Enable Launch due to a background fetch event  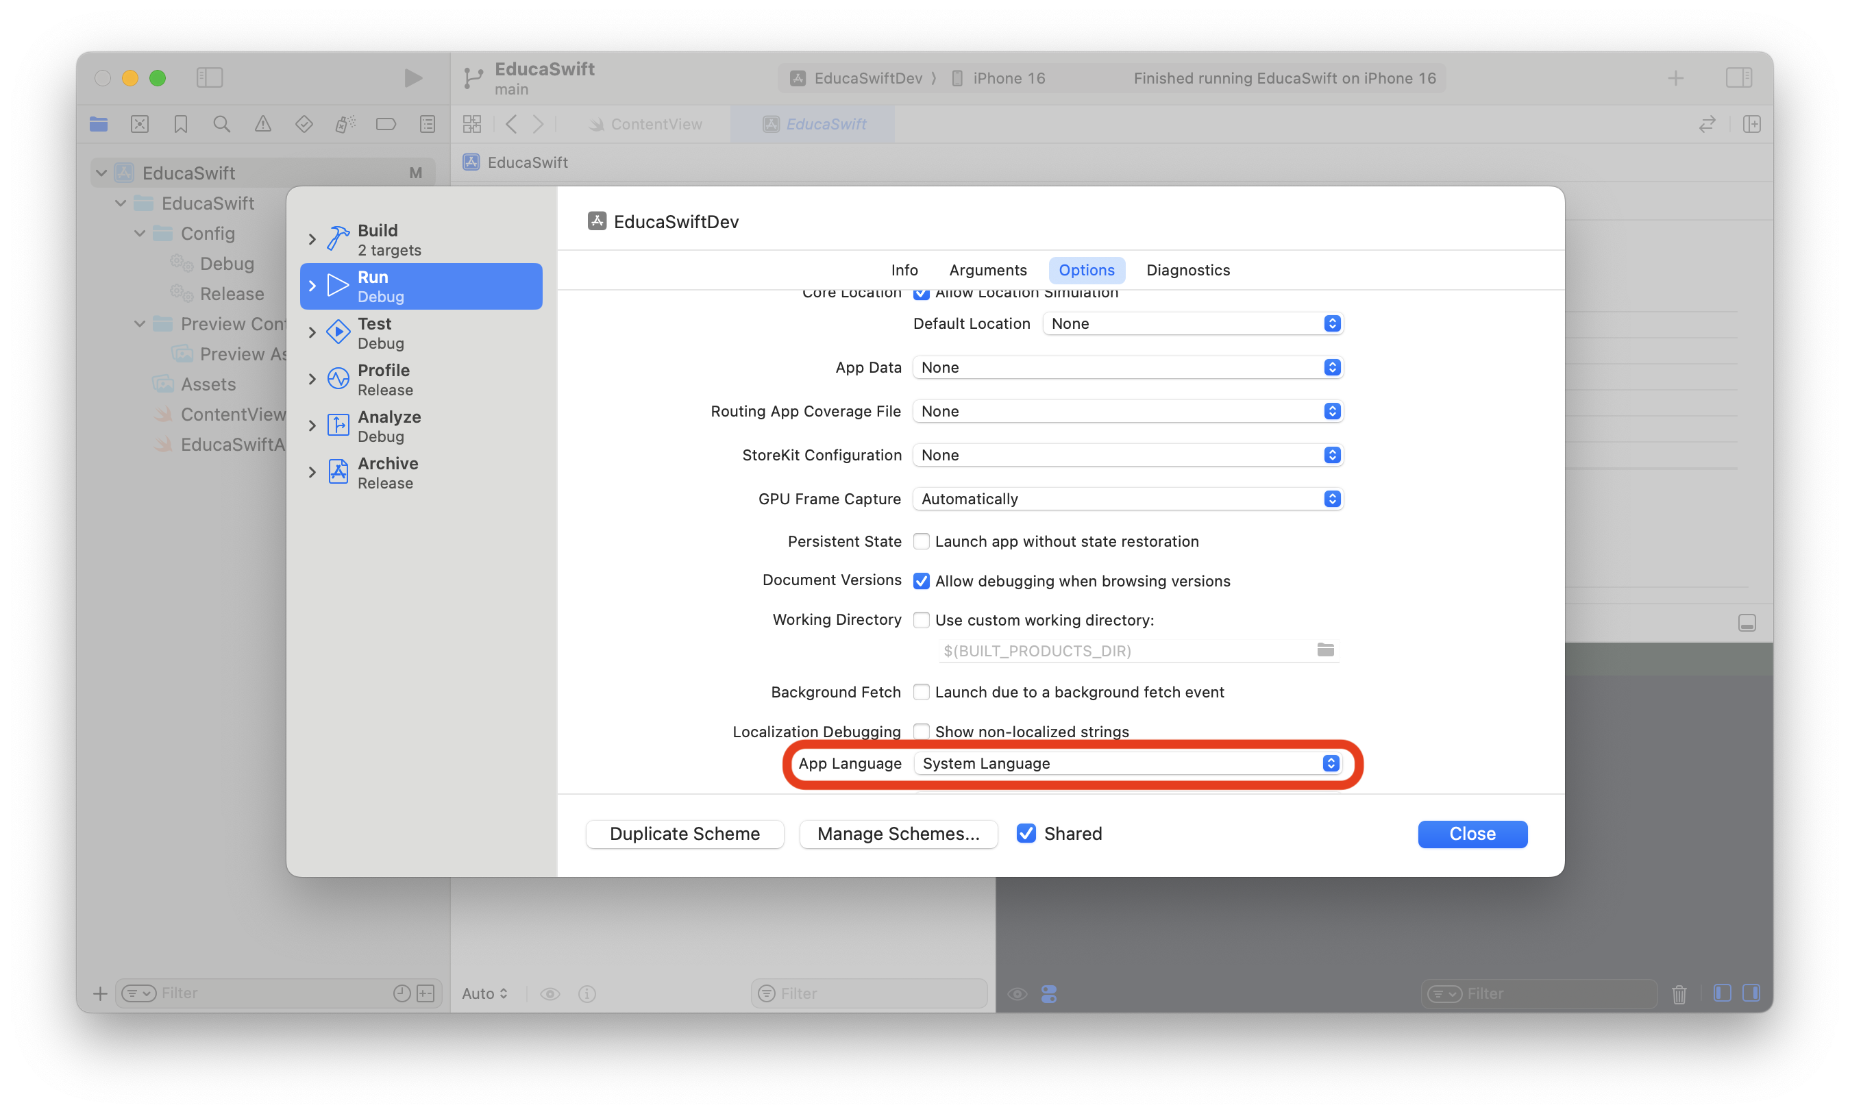pyautogui.click(x=921, y=692)
